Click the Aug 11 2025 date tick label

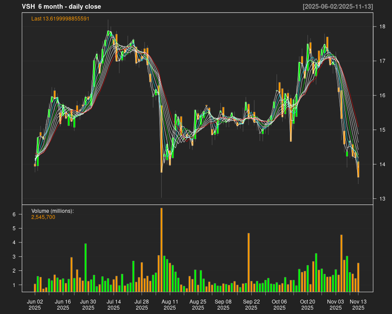[x=170, y=304]
